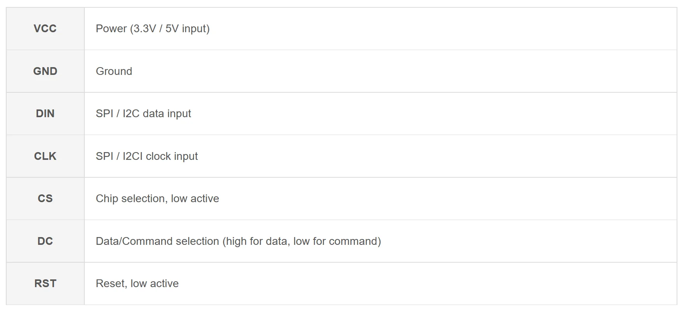
Task: Click the CS pin label
Action: click(x=45, y=199)
